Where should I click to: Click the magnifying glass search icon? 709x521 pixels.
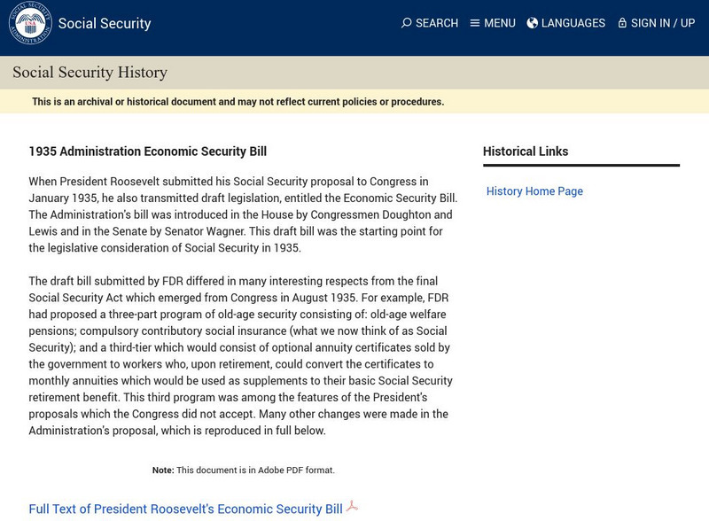coord(406,23)
